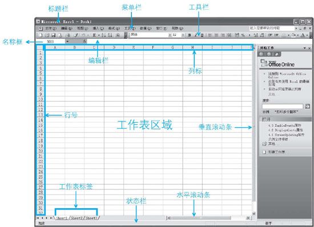Viewport: 314px width, 227px height.
Task: Click the percent style icon
Action: click(x=243, y=35)
